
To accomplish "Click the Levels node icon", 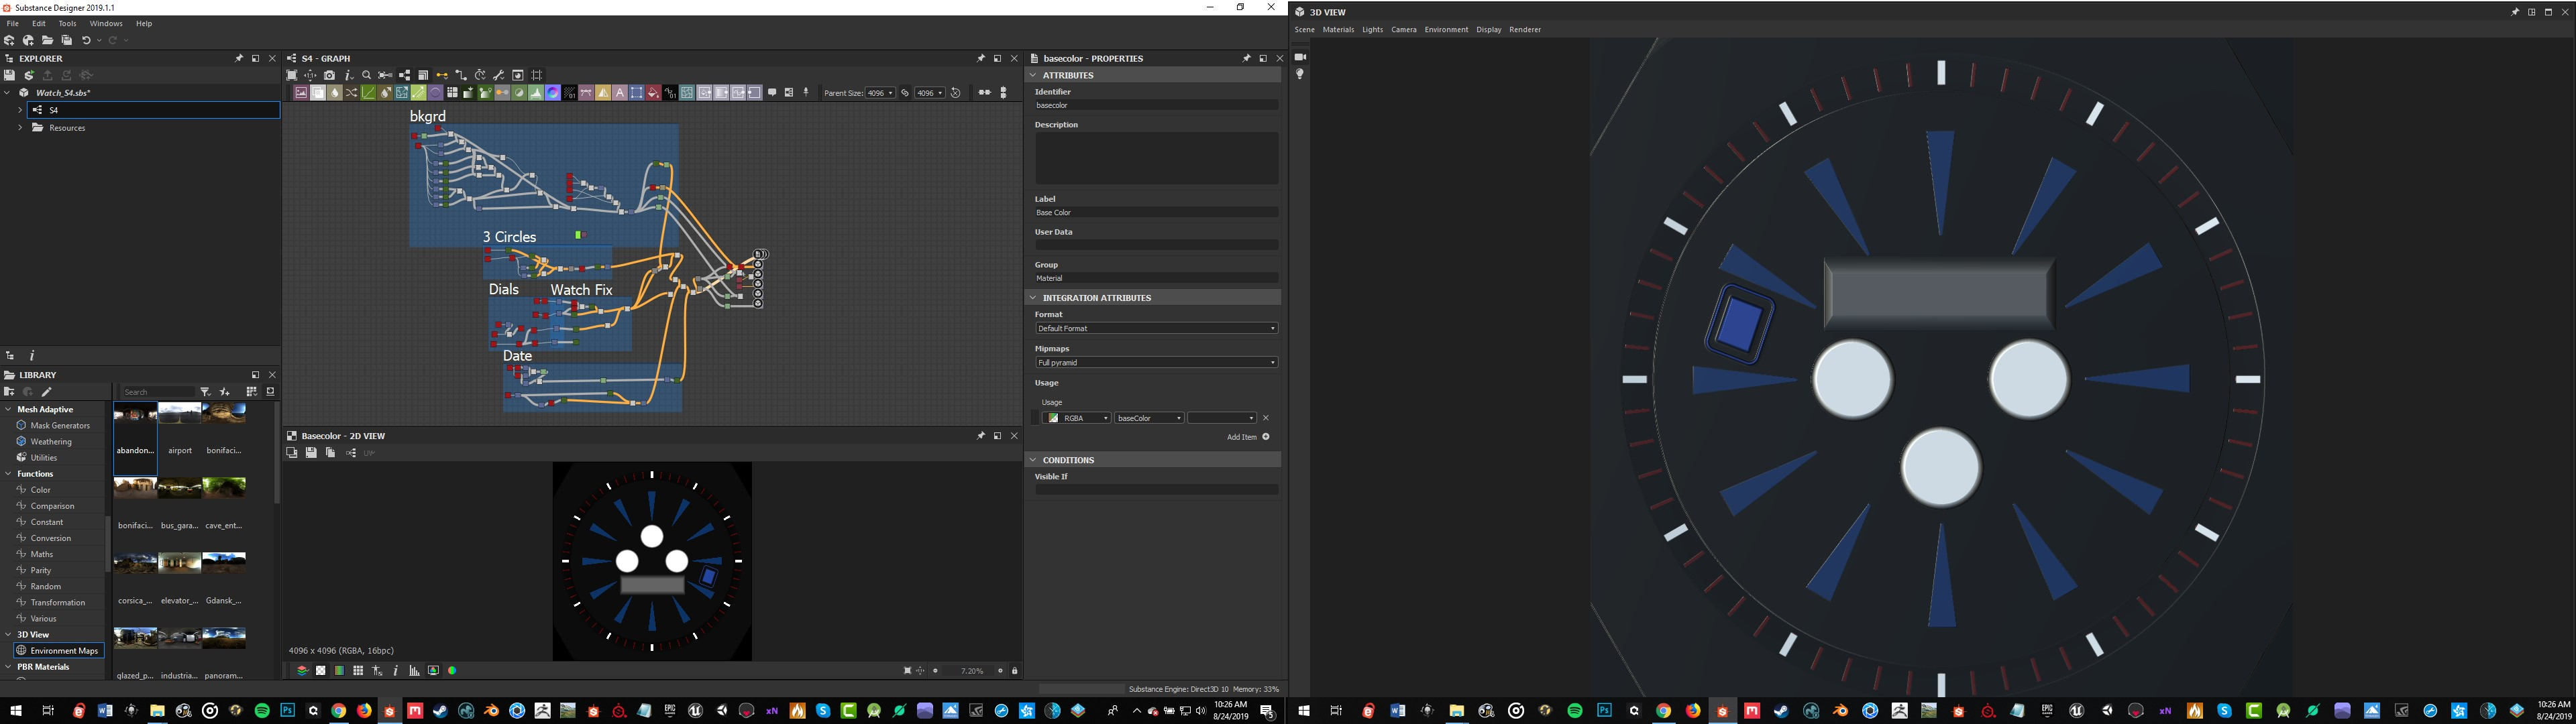I will click(x=535, y=93).
